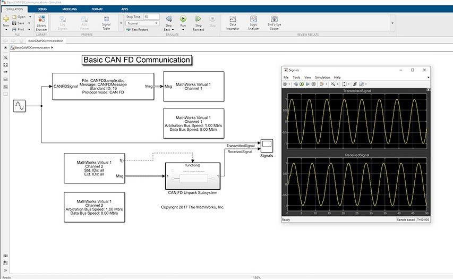
Task: Launch the Logic Analyzer
Action: [253, 21]
